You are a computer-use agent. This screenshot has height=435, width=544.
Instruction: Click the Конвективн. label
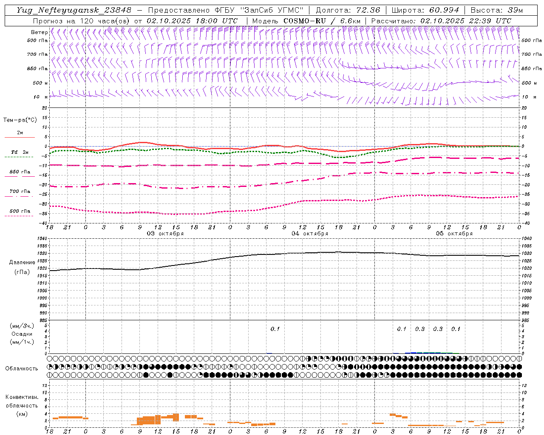point(22,397)
